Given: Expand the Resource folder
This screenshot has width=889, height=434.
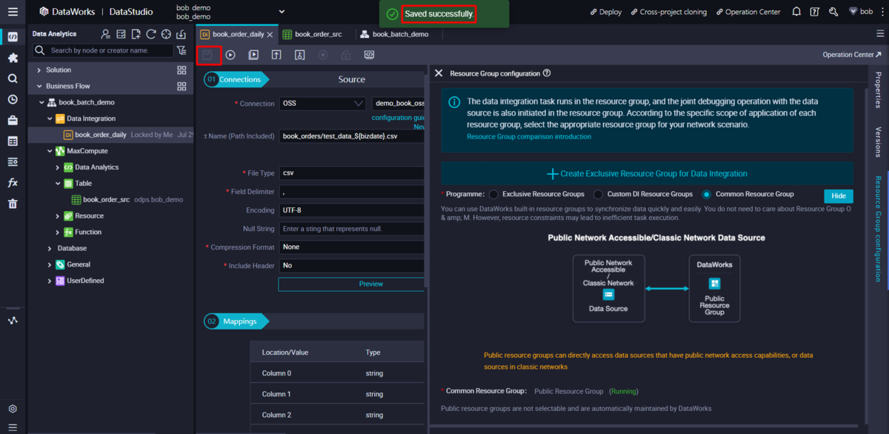Looking at the screenshot, I should click(x=58, y=216).
